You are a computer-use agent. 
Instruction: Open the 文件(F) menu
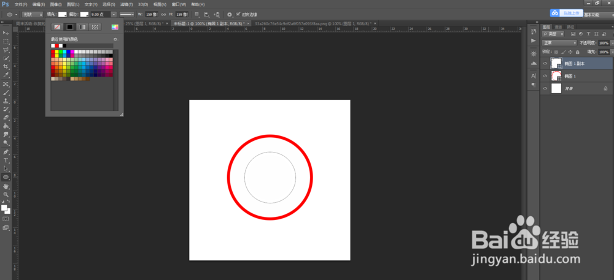point(21,4)
